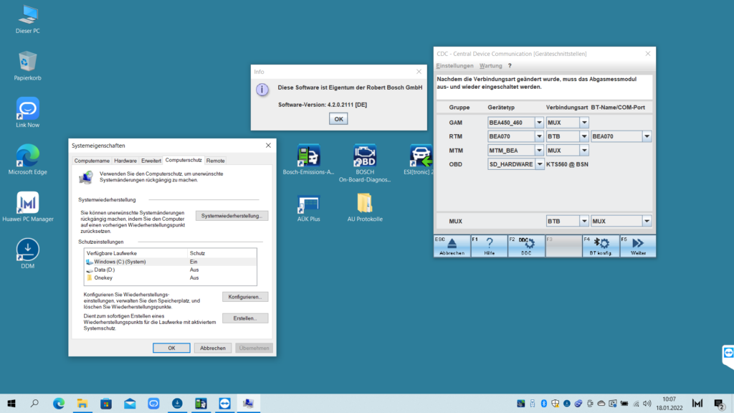Open the notification center icon
The height and width of the screenshot is (413, 734).
[720, 403]
